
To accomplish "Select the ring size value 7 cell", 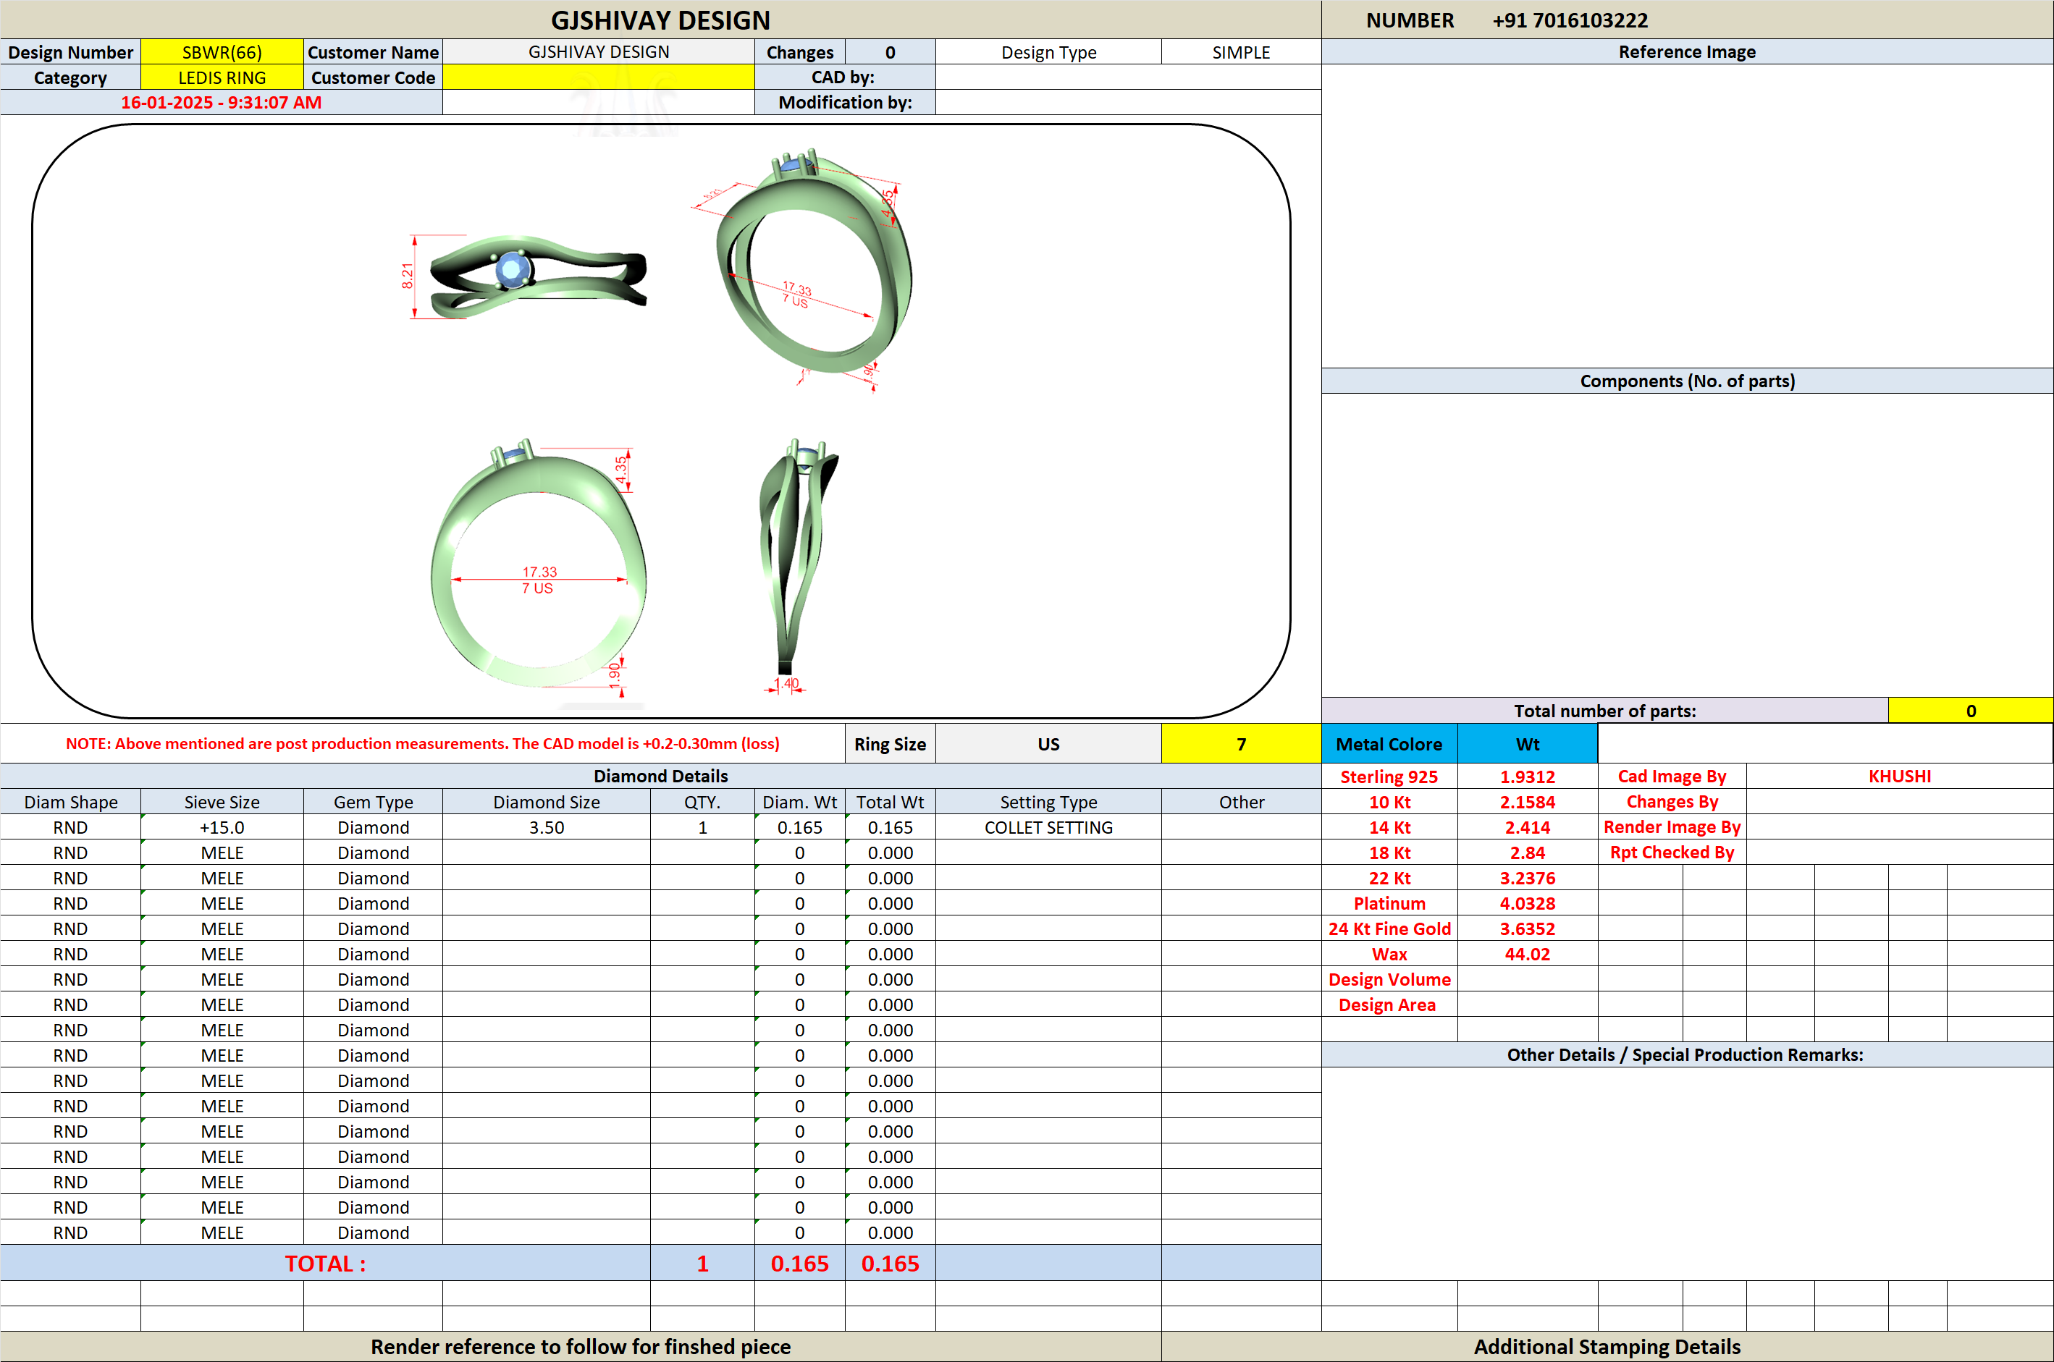I will (x=1241, y=743).
